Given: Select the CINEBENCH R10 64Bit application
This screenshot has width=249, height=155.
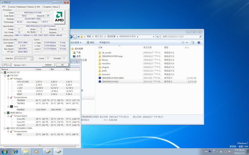Looking at the screenshot, I should [x=113, y=78].
